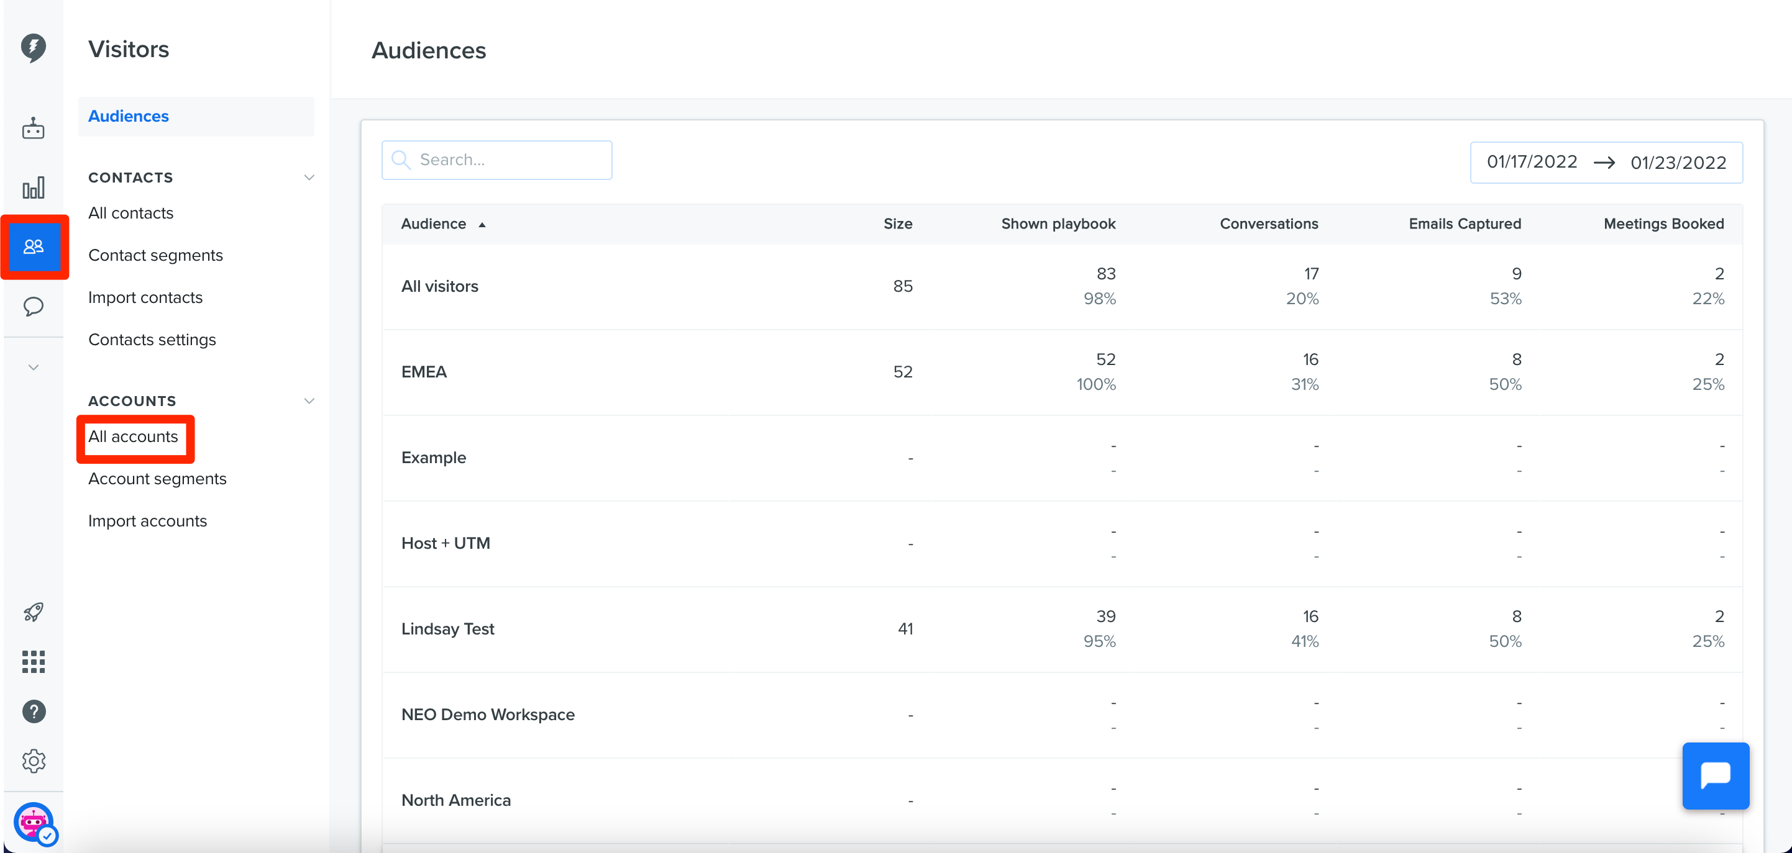Click the user avatar robot icon
Screen dimensions: 1792x853
[35, 823]
